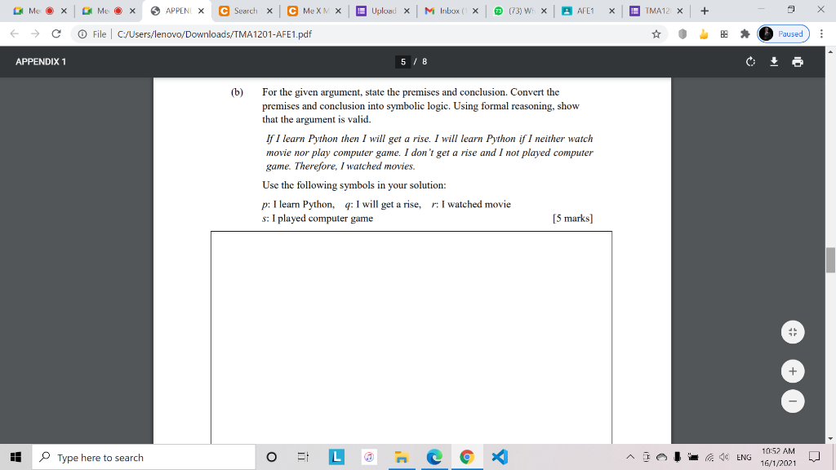Launch Visual Studio Code from the taskbar

tap(499, 457)
